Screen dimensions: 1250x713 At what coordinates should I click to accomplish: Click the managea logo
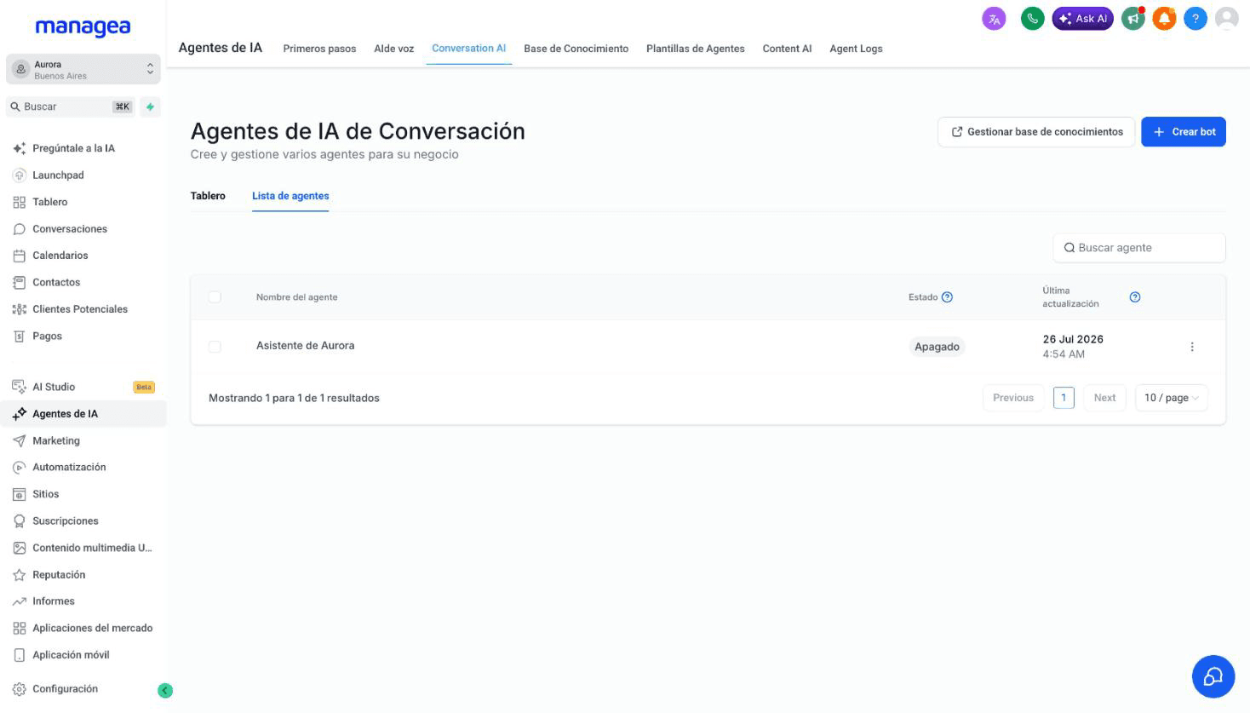point(83,27)
